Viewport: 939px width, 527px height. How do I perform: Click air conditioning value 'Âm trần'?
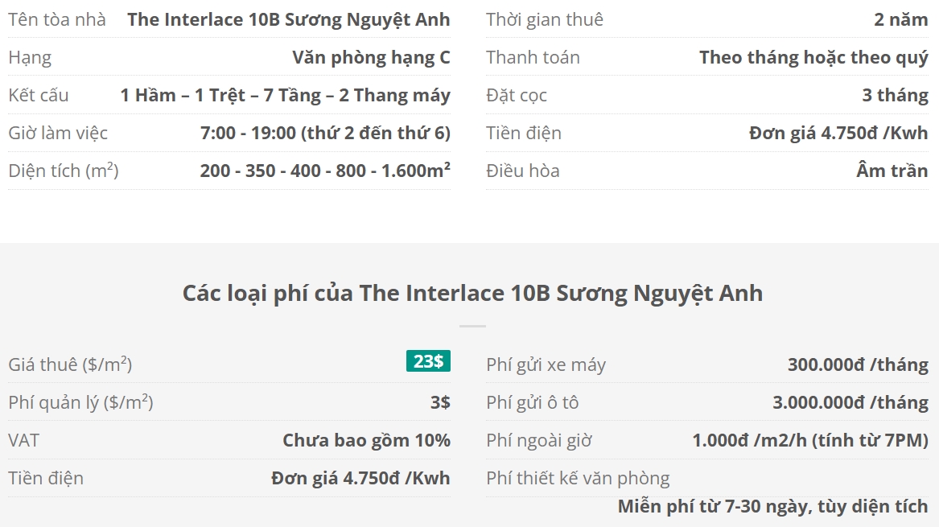(892, 171)
